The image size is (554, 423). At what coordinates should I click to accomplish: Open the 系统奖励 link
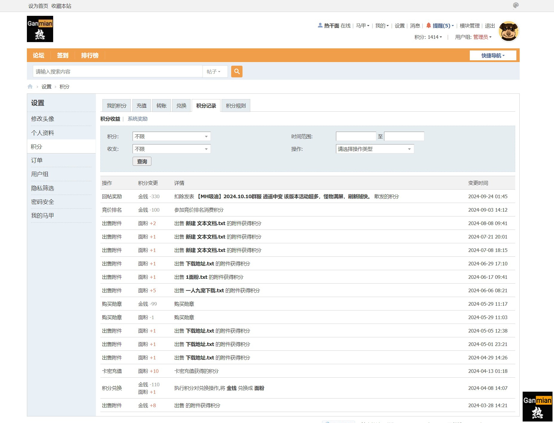[x=137, y=119]
